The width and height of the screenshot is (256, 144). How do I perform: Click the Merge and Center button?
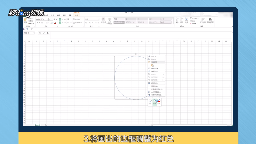tap(78, 23)
